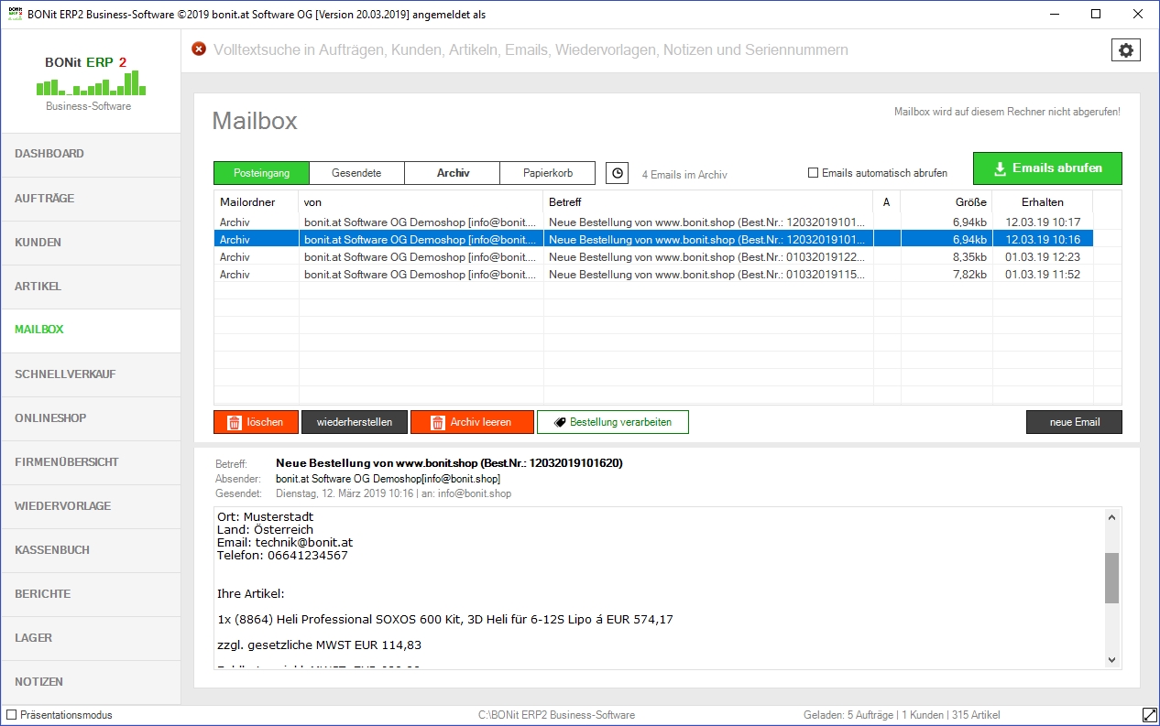Click the 'zzgl. gesetzliche MWST EUR 114,83' line

point(319,645)
